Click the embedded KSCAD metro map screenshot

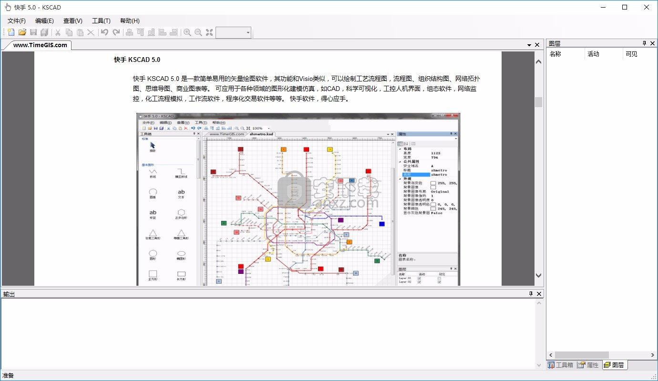click(x=298, y=199)
